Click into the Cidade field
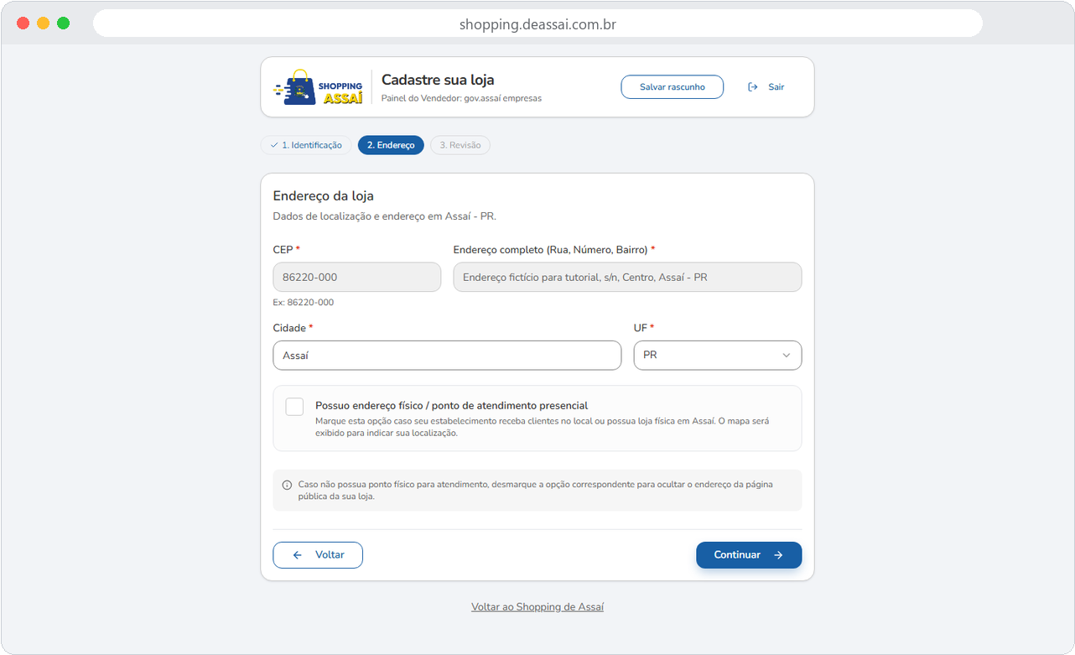This screenshot has width=1075, height=655. pos(447,356)
